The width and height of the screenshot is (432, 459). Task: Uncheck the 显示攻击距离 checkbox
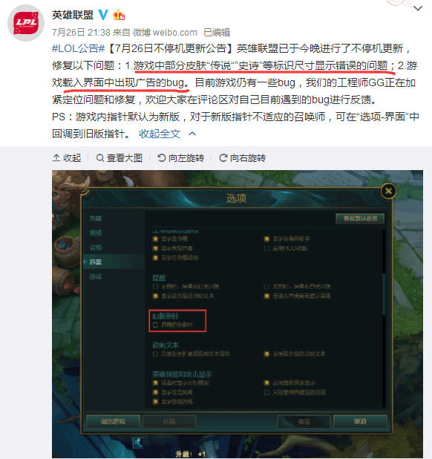point(155,392)
